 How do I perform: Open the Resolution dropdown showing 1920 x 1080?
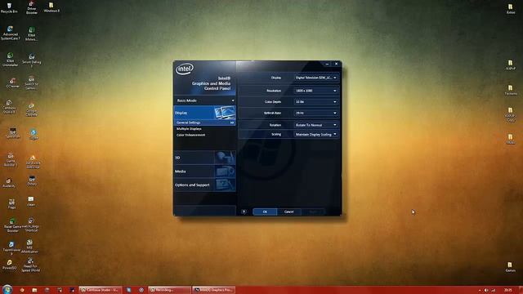(x=316, y=91)
